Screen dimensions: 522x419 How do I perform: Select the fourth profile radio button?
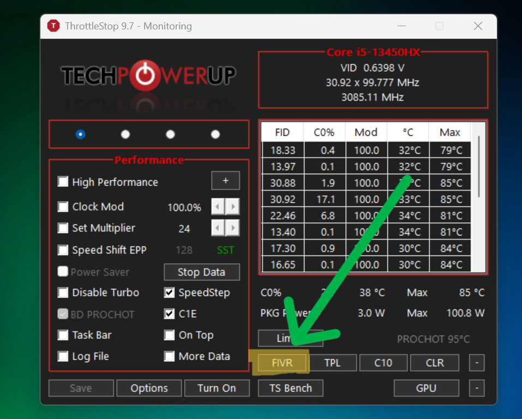pos(215,135)
